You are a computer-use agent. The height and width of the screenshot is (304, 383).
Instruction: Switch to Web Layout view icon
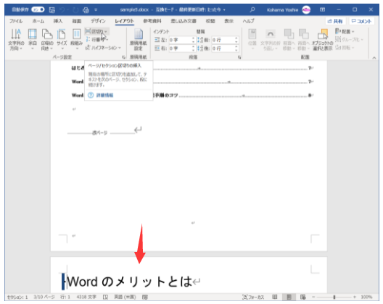tap(303, 297)
